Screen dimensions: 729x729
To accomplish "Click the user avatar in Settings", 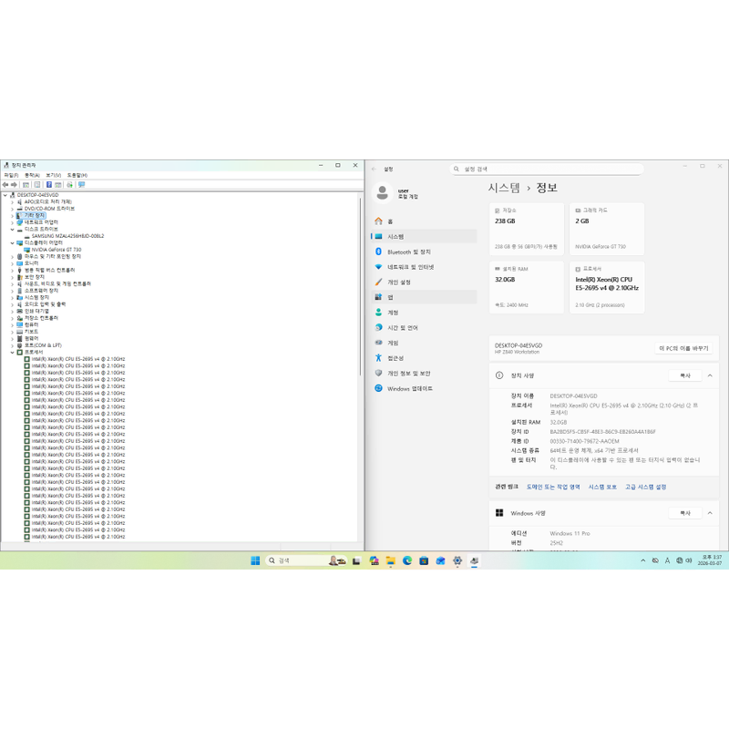I will point(382,193).
